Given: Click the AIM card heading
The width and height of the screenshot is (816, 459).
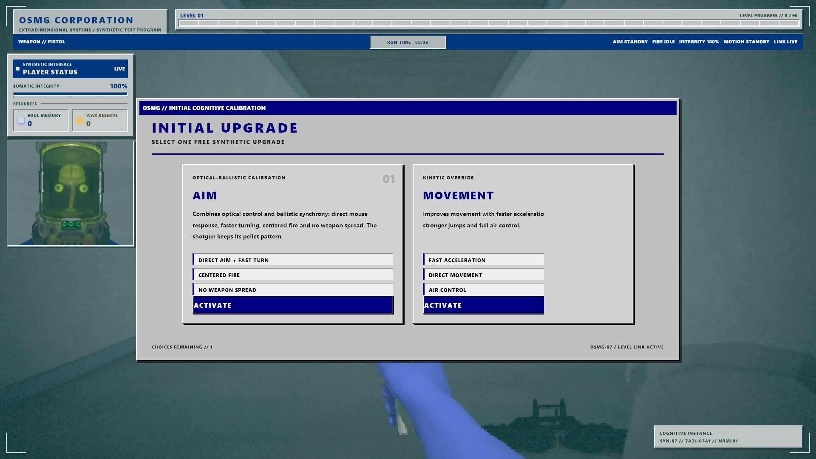Looking at the screenshot, I should click(x=205, y=195).
